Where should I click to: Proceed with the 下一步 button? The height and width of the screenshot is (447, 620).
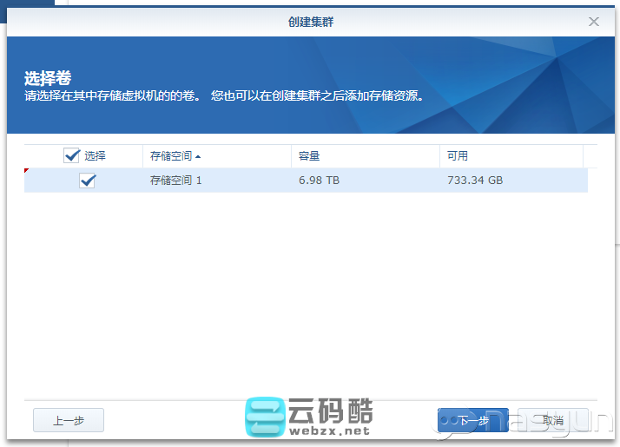(x=472, y=420)
